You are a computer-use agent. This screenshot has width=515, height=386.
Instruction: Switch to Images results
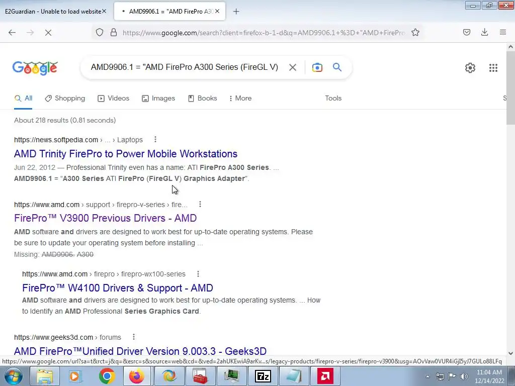tap(158, 98)
